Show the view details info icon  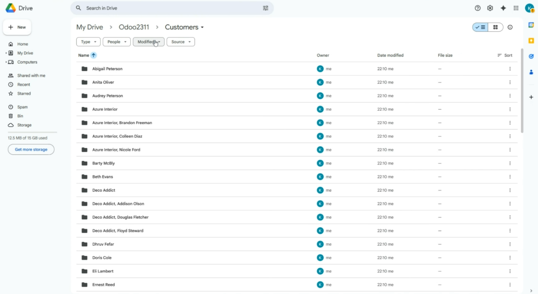(x=510, y=27)
